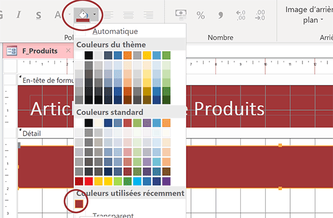Pick dark blue in standard colors top row
This screenshot has height=218, width=333.
tap(108, 123)
